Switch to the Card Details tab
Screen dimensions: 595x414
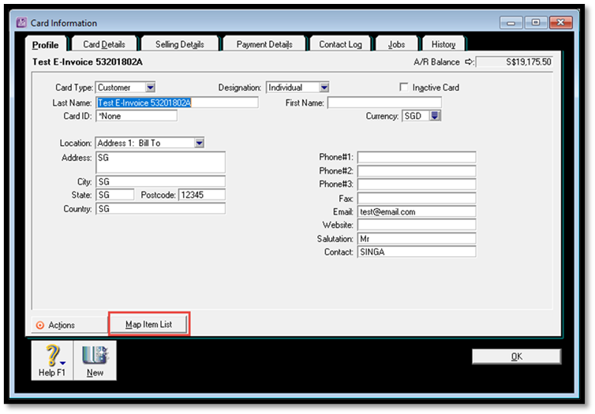[103, 44]
